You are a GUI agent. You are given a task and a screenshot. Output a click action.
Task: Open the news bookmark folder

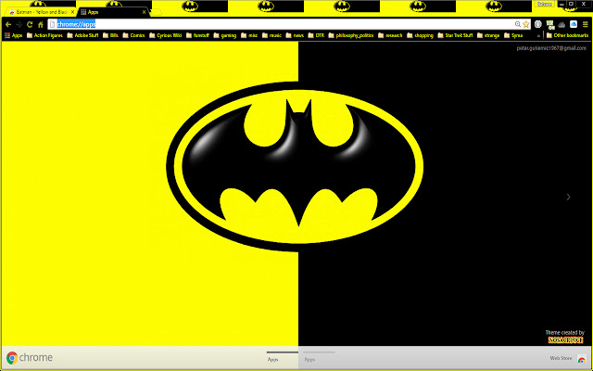pos(295,35)
